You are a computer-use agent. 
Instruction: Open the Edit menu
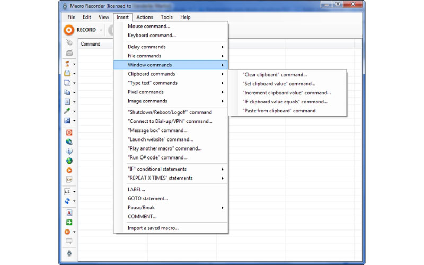[x=87, y=17]
